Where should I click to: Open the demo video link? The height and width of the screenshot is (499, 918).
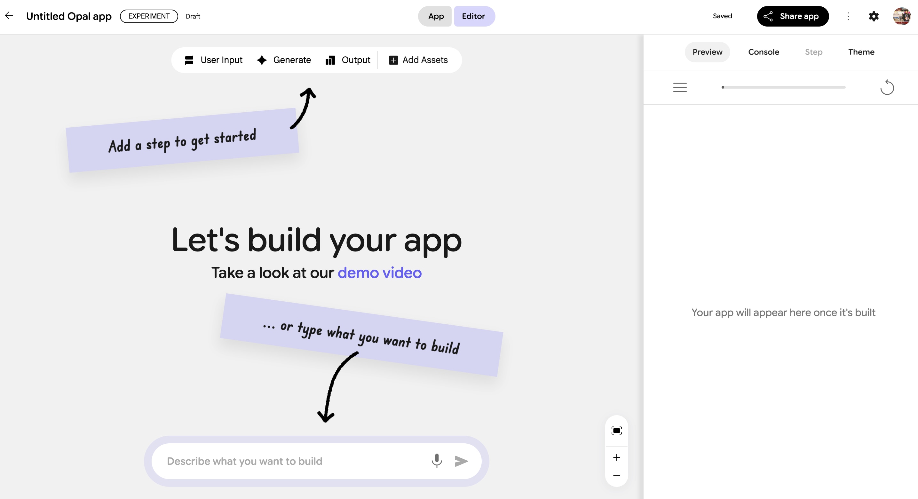tap(379, 273)
